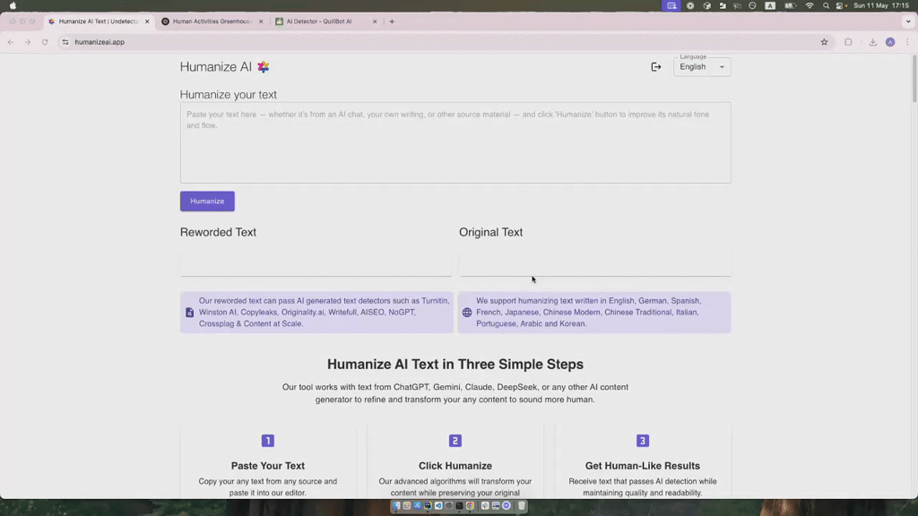The image size is (918, 516).
Task: Close the Humanize AI Text tab
Action: [x=147, y=21]
